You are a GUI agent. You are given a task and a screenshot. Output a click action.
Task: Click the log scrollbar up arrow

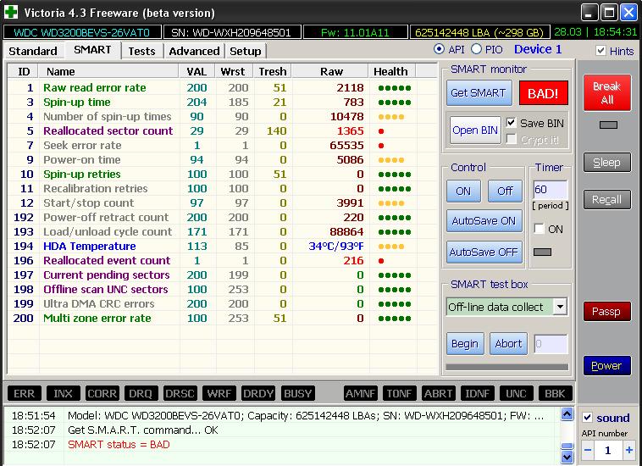click(567, 414)
